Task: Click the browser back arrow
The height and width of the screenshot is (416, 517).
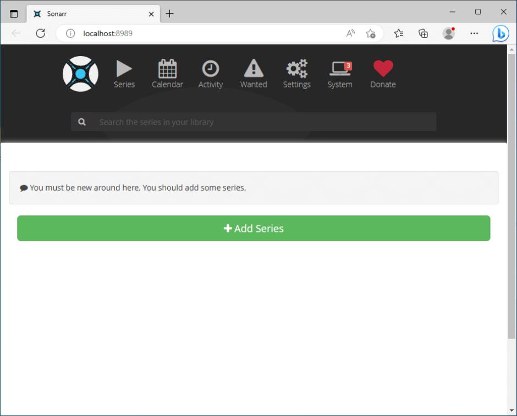Action: tap(16, 34)
